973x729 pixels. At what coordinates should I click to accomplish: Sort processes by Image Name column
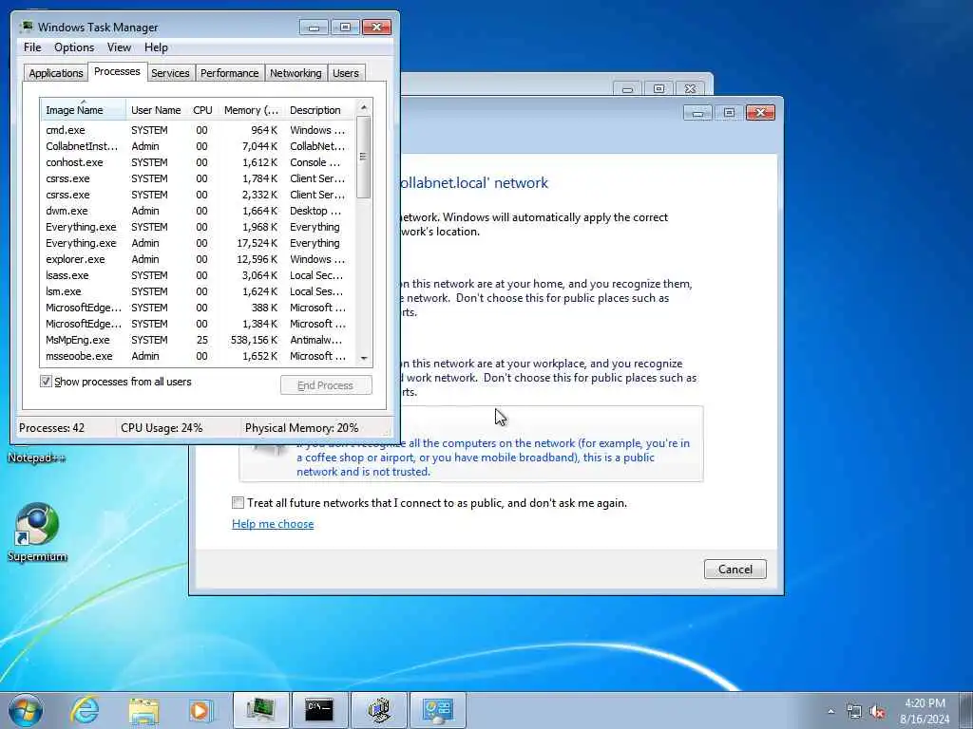[x=84, y=110]
